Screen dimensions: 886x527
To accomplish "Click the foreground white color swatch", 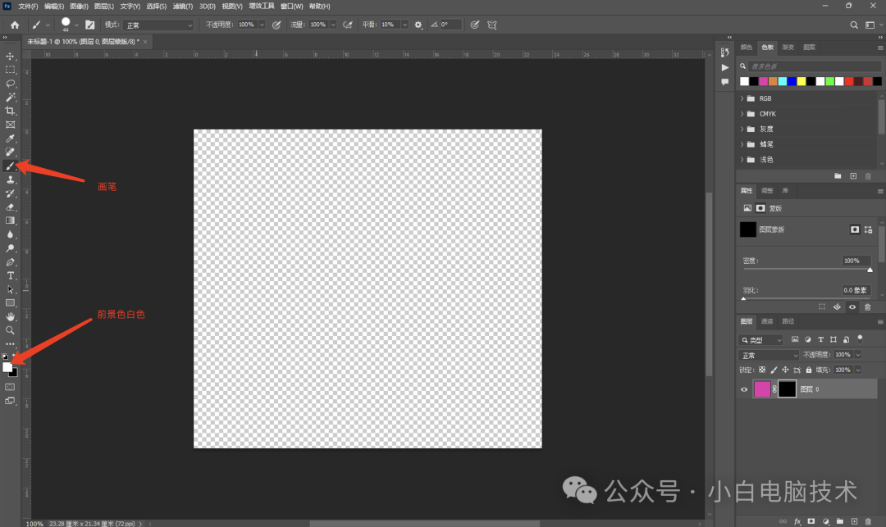I will pyautogui.click(x=7, y=367).
